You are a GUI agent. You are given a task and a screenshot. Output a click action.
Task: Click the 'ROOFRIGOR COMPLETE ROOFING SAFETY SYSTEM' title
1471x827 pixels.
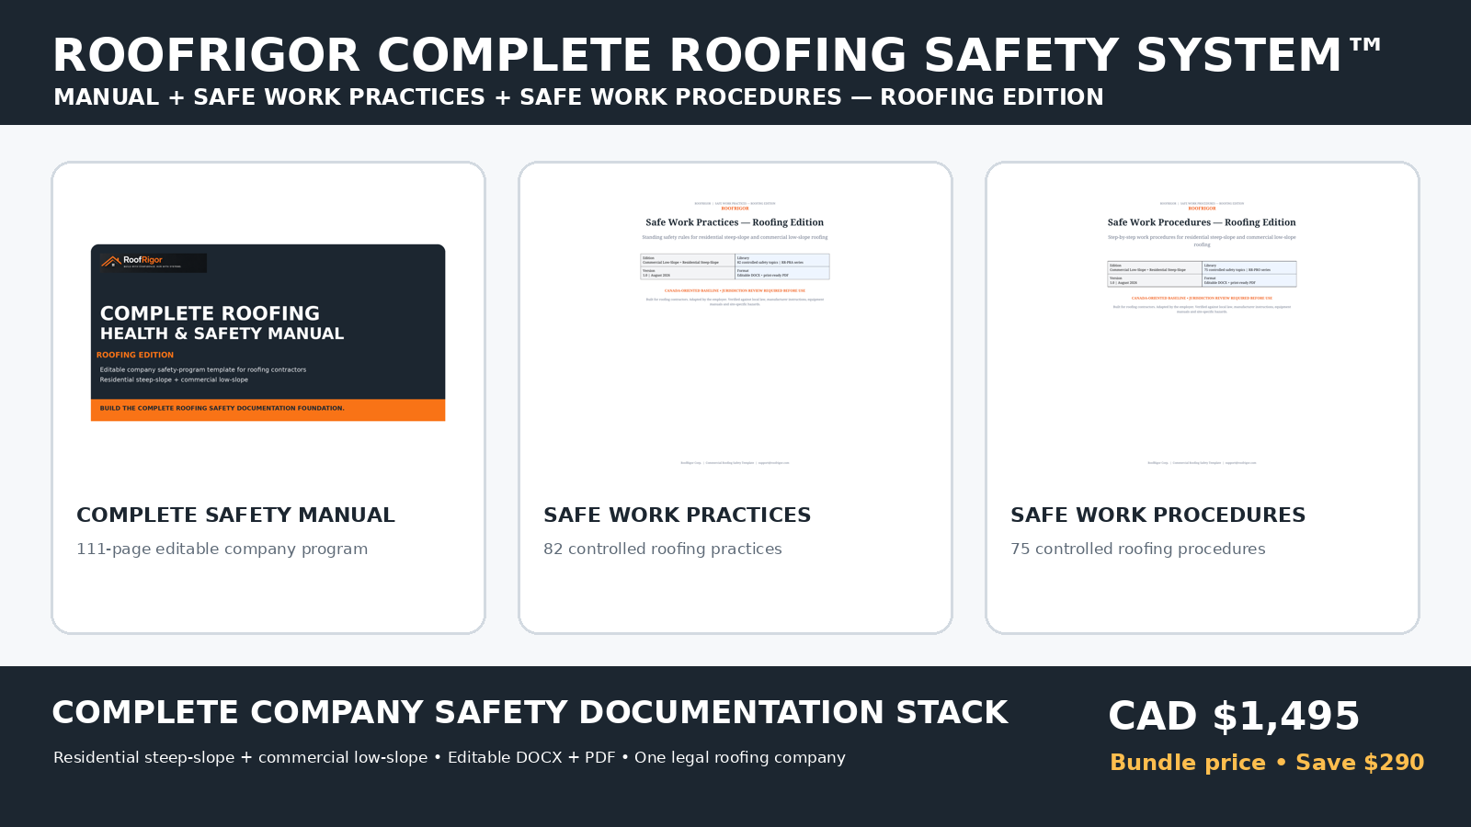717,56
